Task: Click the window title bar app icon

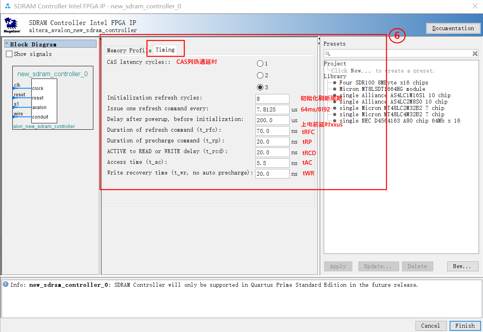Action: tap(8, 6)
